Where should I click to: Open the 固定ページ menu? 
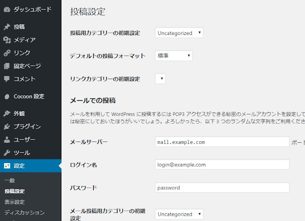click(30, 66)
